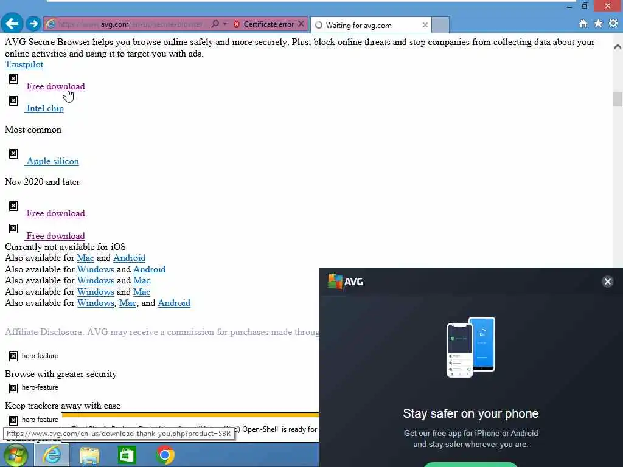Open the Windows Start button
The width and height of the screenshot is (623, 467).
(x=15, y=455)
